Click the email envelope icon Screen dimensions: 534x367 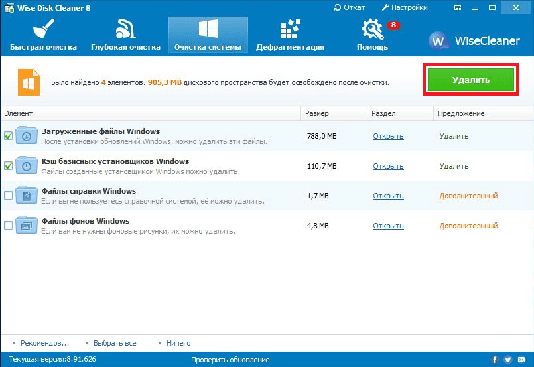(521, 360)
